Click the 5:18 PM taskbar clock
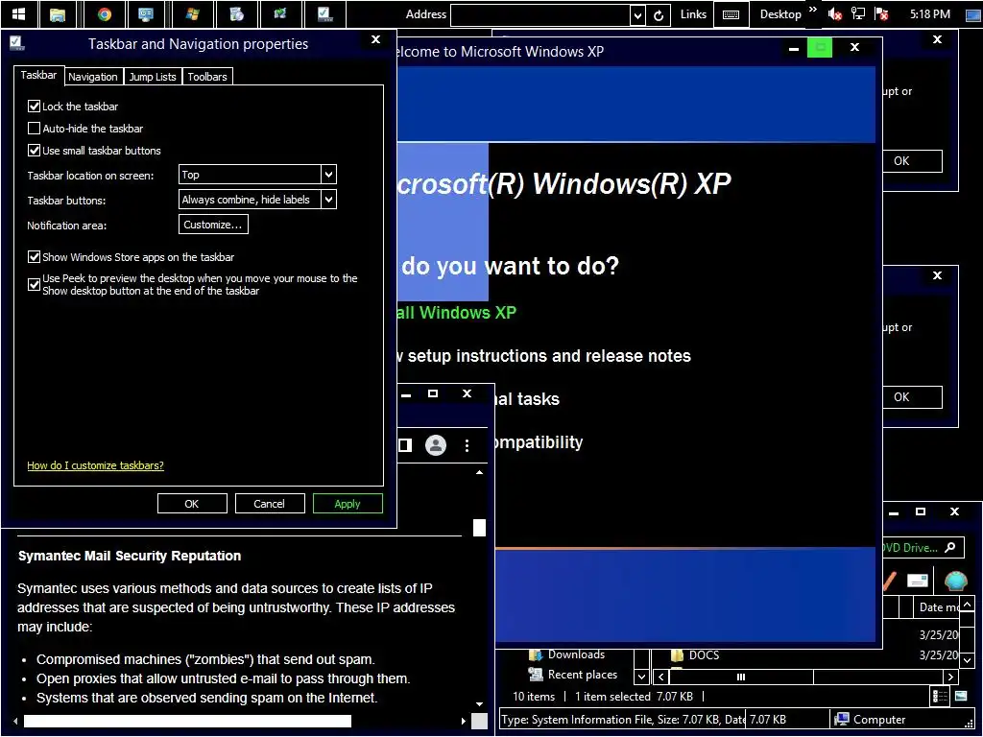 click(929, 13)
